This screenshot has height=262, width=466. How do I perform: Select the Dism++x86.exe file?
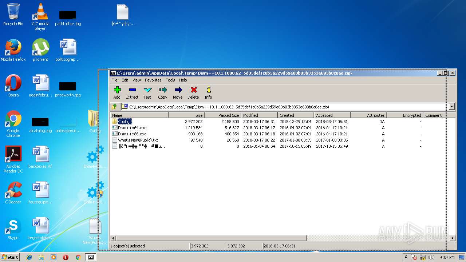[132, 134]
